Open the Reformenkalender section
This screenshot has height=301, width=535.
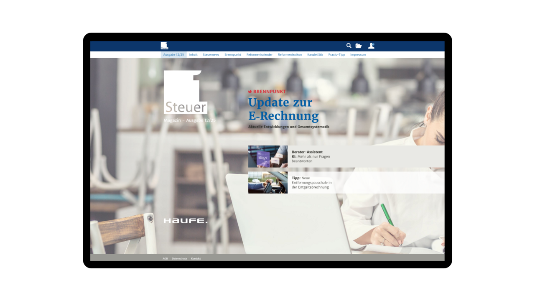click(x=259, y=54)
